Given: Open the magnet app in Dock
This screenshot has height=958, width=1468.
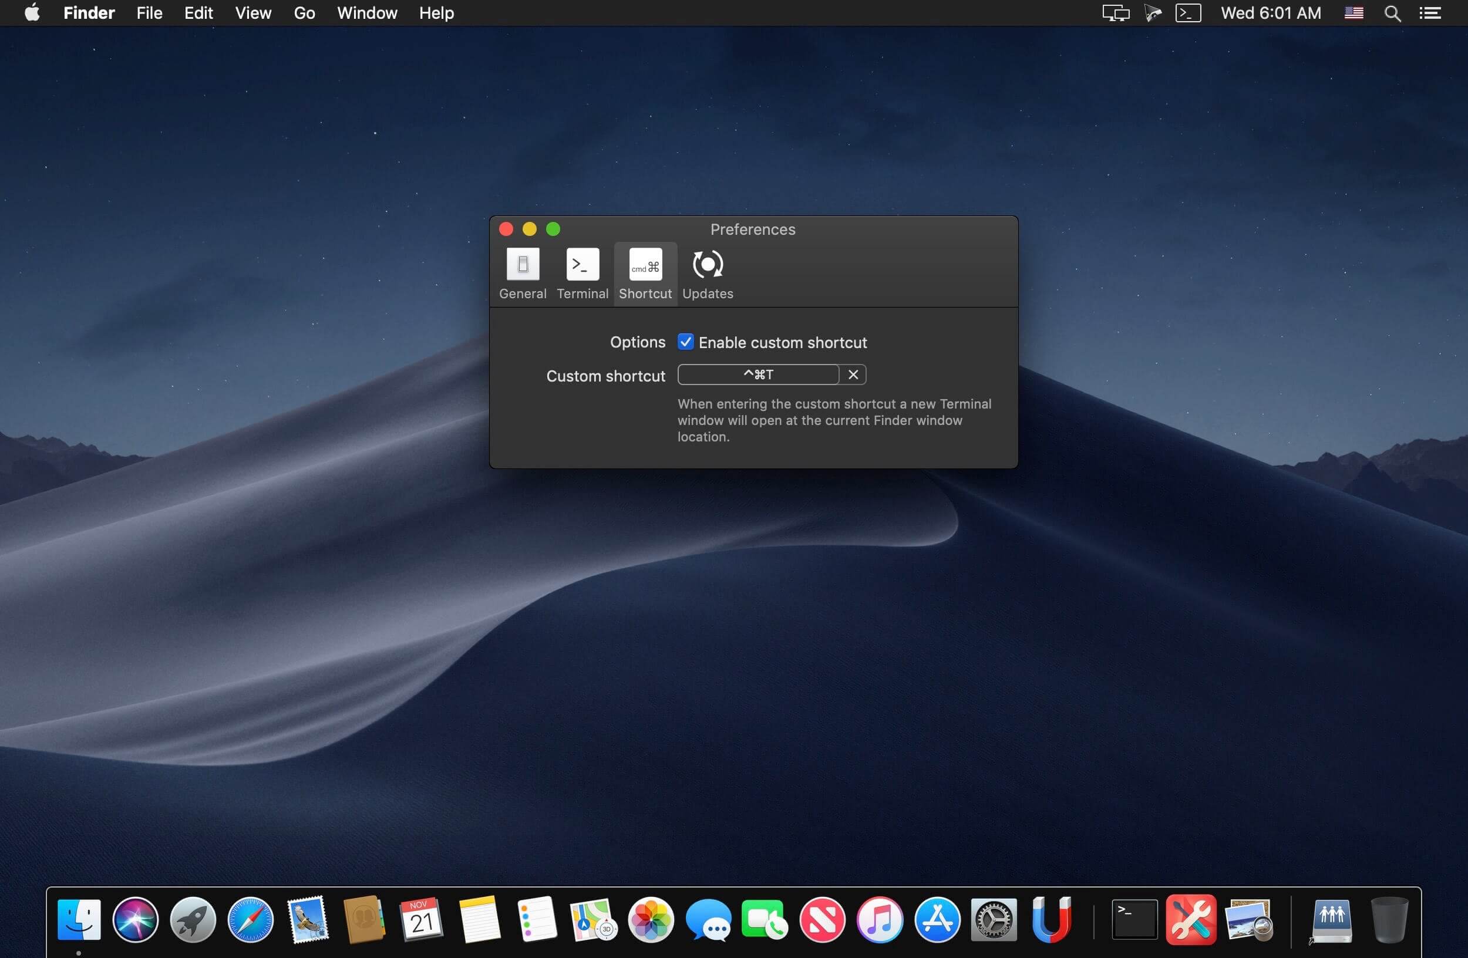Looking at the screenshot, I should point(1051,919).
